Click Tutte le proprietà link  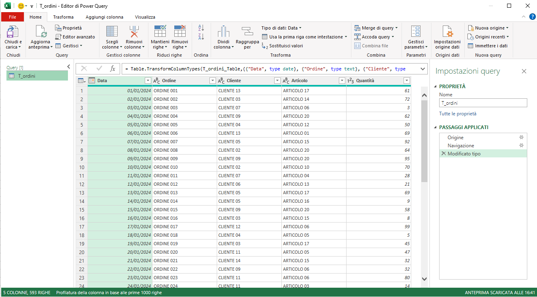pos(458,114)
